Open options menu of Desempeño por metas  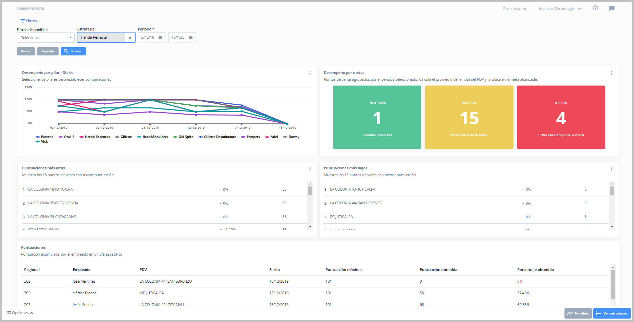[x=611, y=73]
